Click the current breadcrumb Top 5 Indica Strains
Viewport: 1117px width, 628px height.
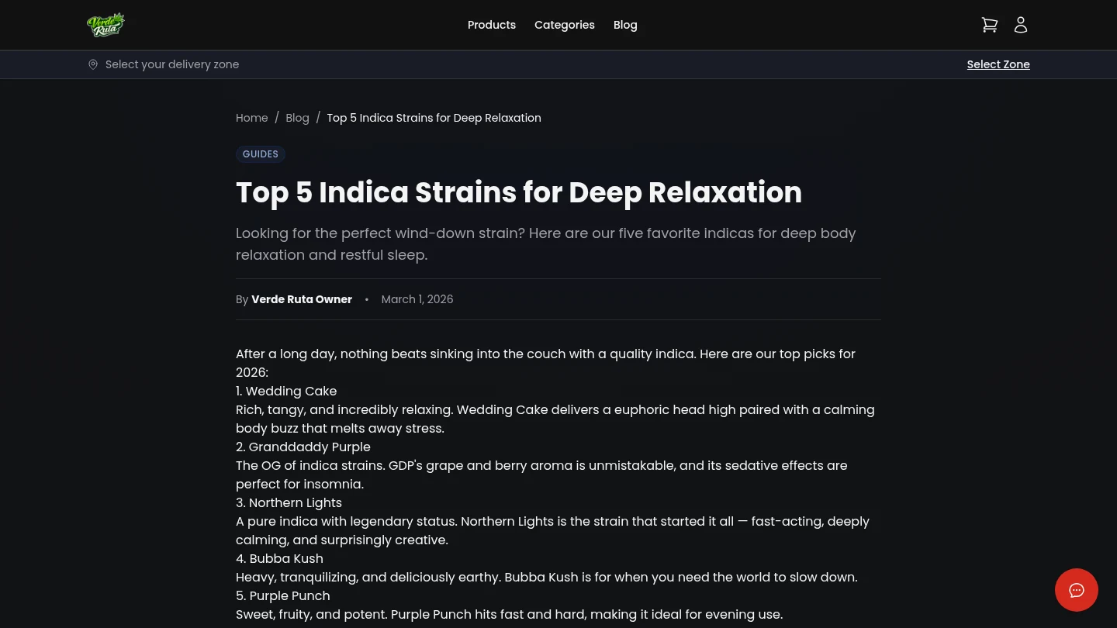click(x=434, y=118)
